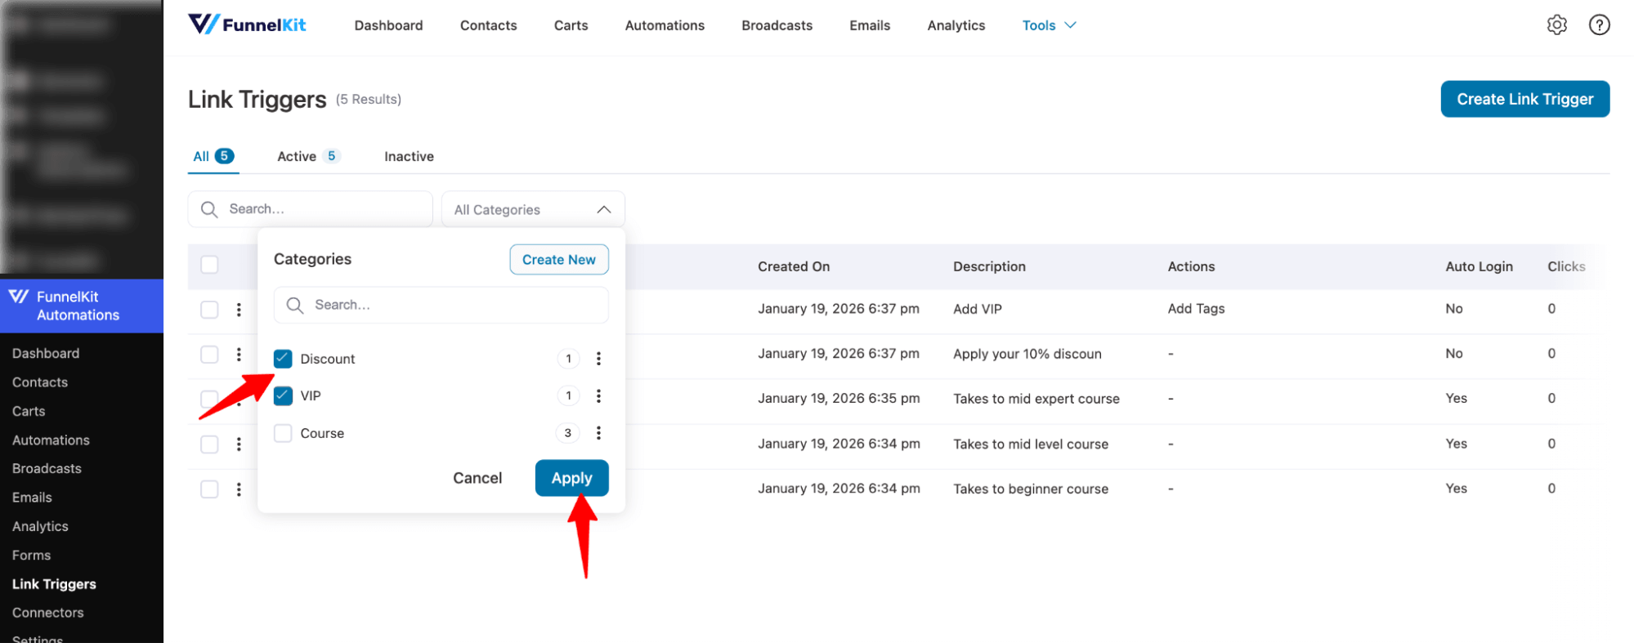
Task: Click the 'January 19, 2026 6:35 pm' date
Action: tap(838, 399)
